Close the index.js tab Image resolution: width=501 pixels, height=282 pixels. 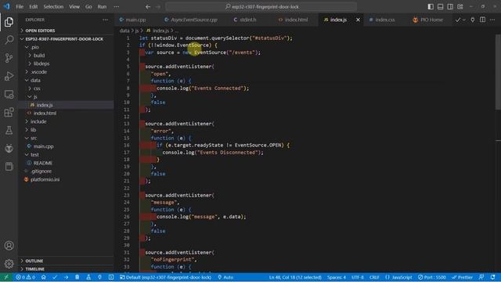tap(358, 20)
